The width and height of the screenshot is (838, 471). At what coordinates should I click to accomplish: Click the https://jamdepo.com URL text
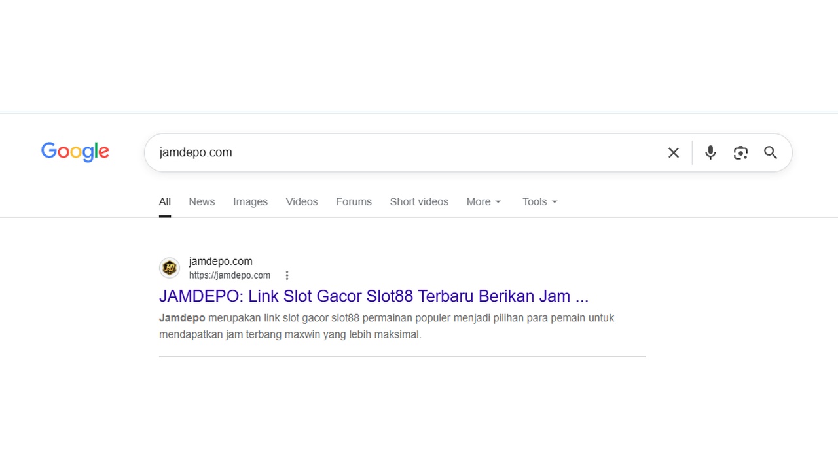230,275
